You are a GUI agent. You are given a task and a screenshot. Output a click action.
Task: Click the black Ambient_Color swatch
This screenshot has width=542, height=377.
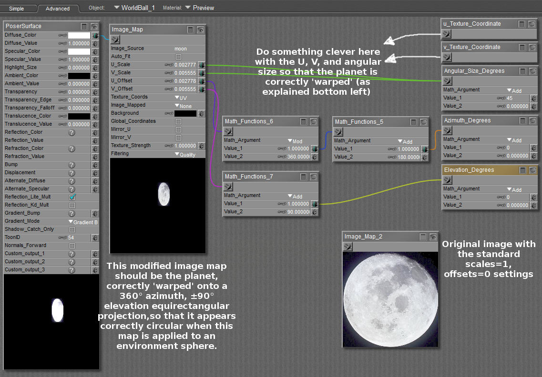click(x=79, y=76)
